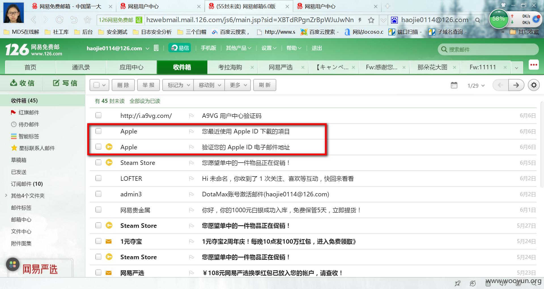The height and width of the screenshot is (289, 544).
Task: Open 设置 dropdown menu
Action: click(x=269, y=48)
